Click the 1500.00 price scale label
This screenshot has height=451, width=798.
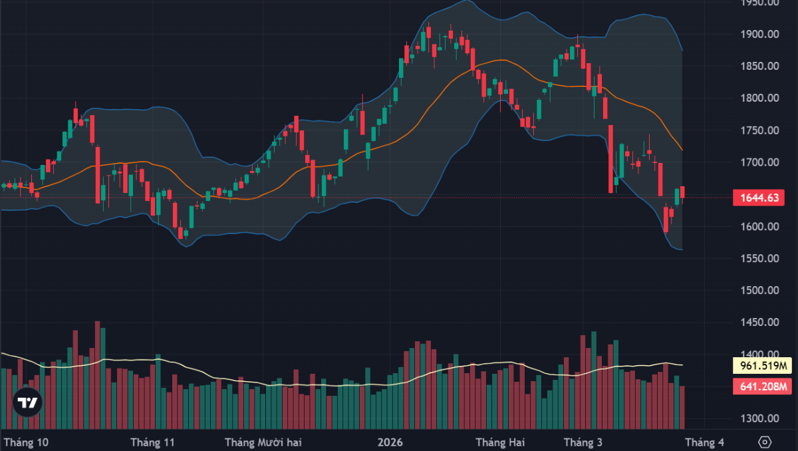[x=759, y=291]
